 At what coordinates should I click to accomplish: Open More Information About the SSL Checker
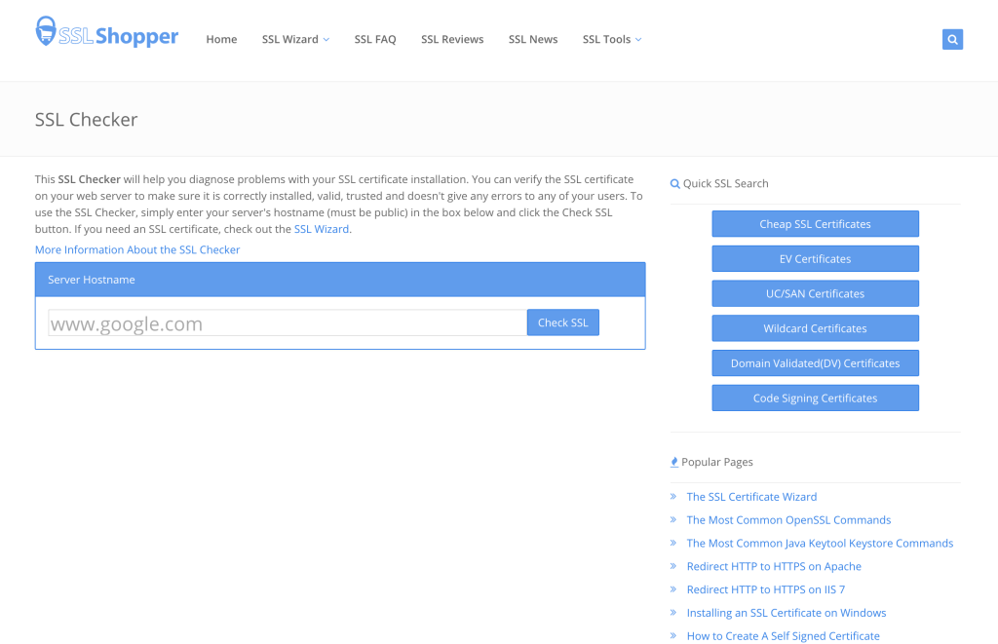tap(137, 250)
